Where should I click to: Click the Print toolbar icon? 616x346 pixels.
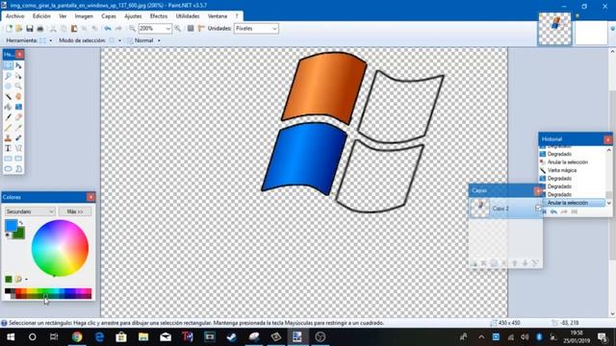39,29
